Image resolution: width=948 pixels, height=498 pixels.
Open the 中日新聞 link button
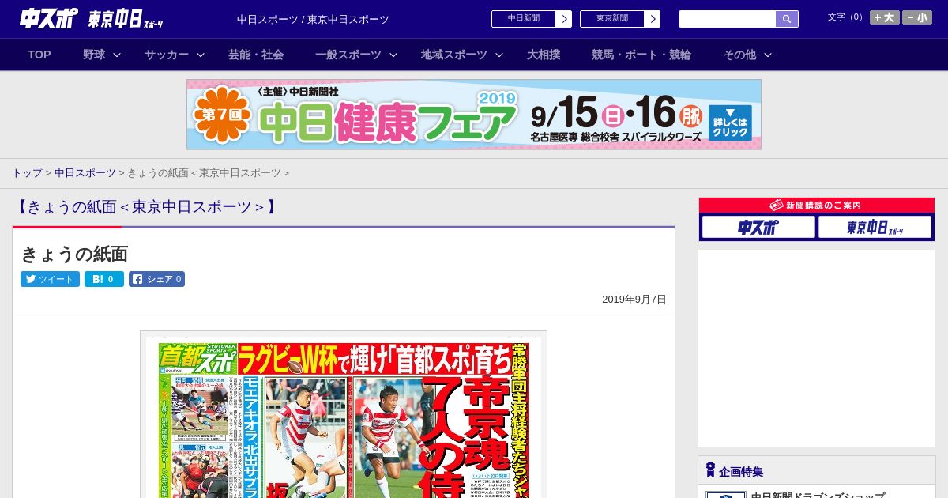[x=524, y=19]
